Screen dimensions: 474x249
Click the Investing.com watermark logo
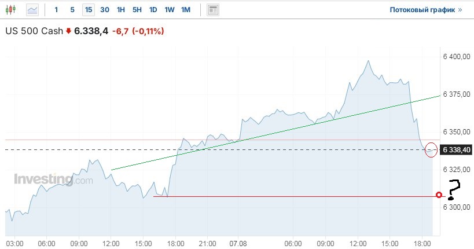tap(53, 180)
